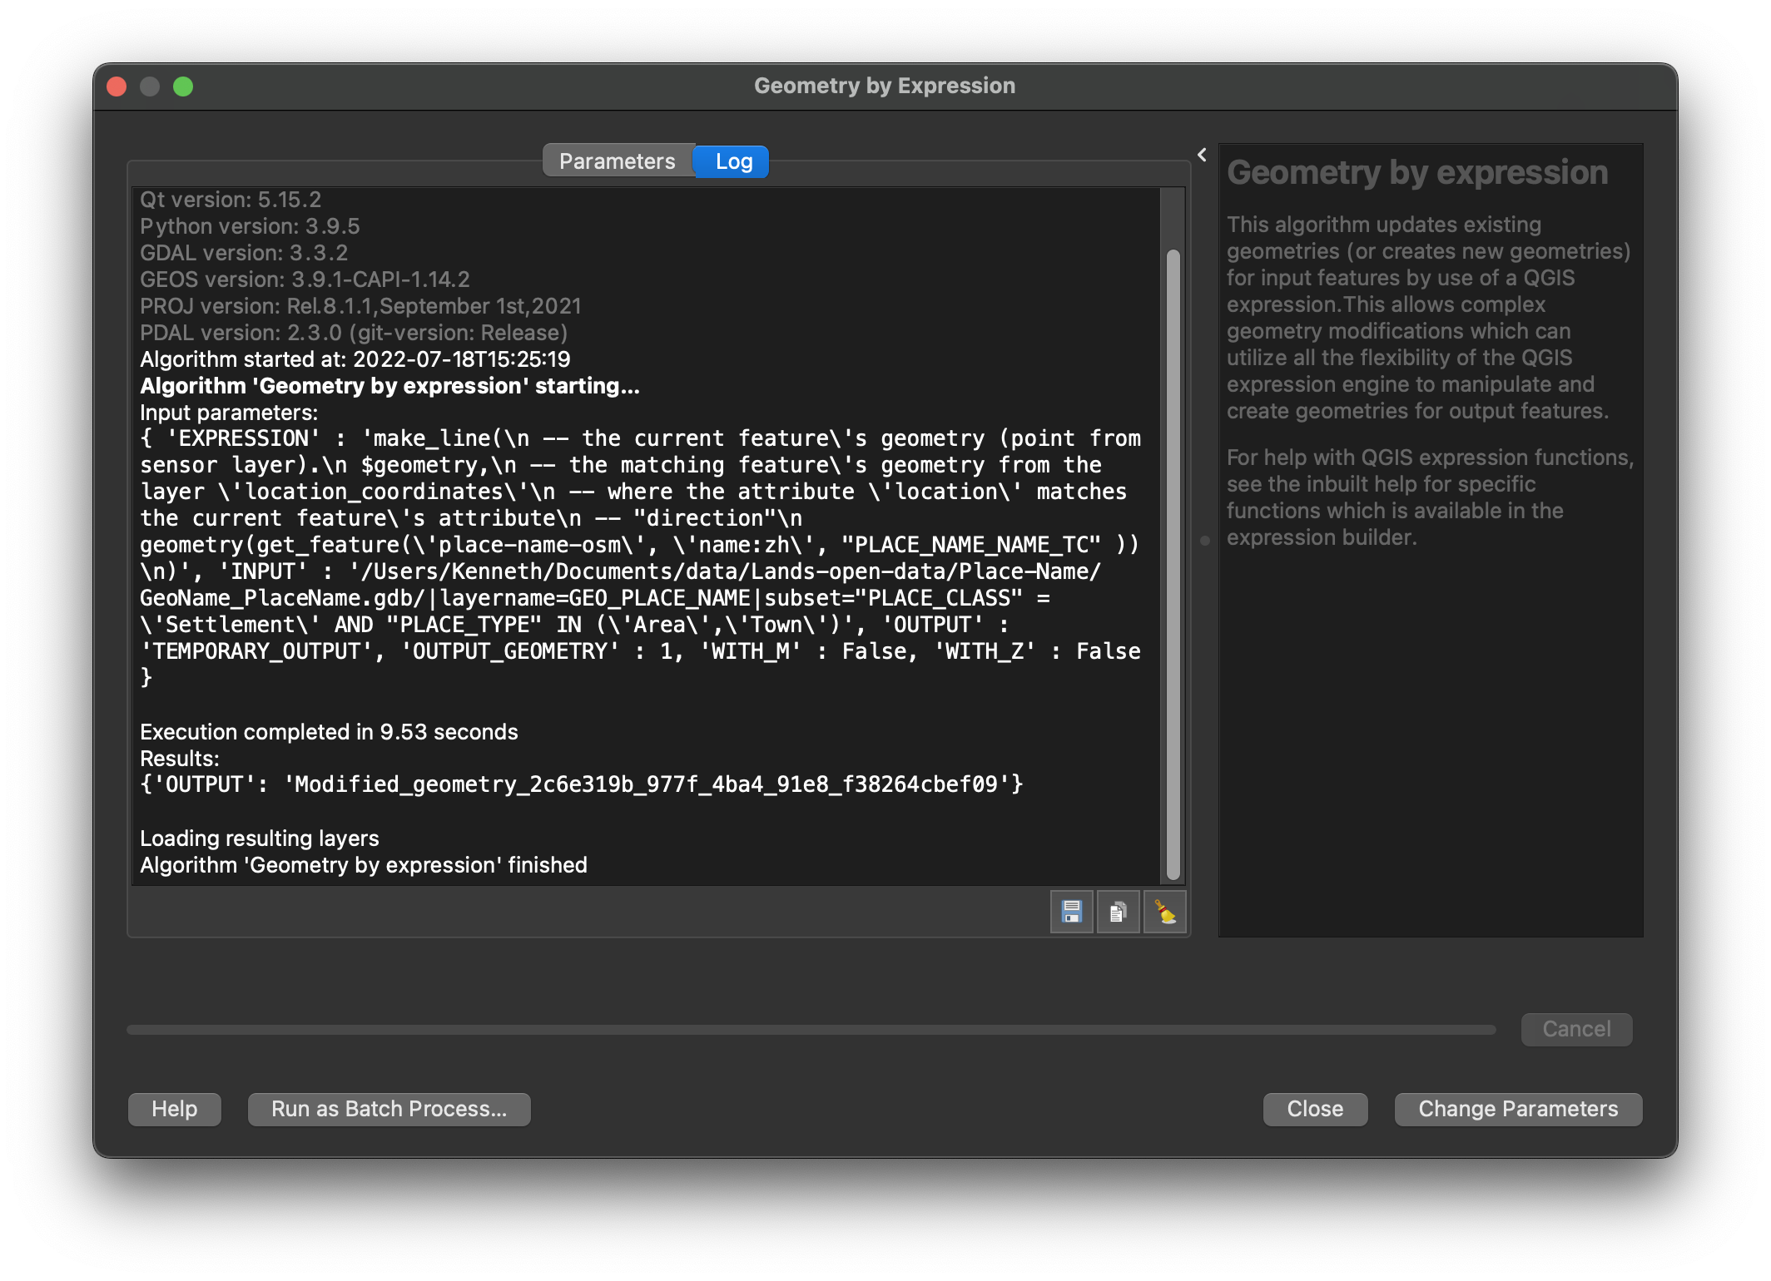Collapse the help panel arrow
The height and width of the screenshot is (1281, 1771).
[x=1202, y=155]
